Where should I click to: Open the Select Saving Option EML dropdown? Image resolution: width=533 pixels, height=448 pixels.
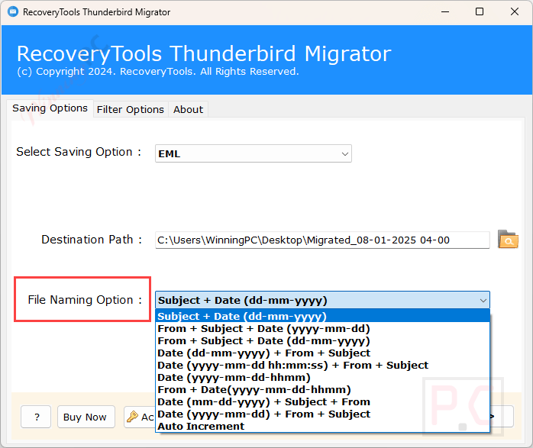[x=253, y=153]
